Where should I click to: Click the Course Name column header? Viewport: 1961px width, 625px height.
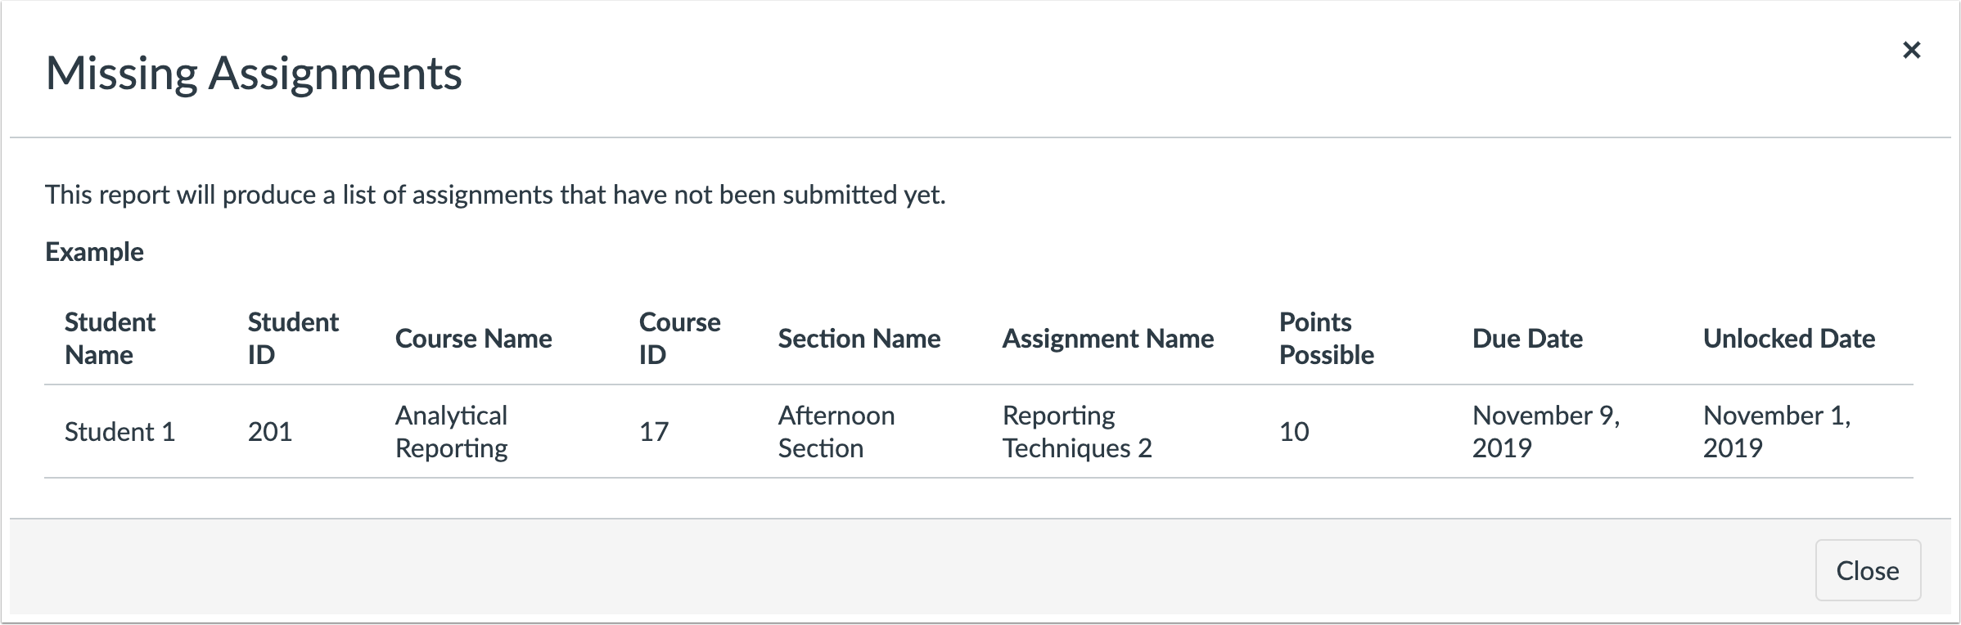click(x=474, y=339)
